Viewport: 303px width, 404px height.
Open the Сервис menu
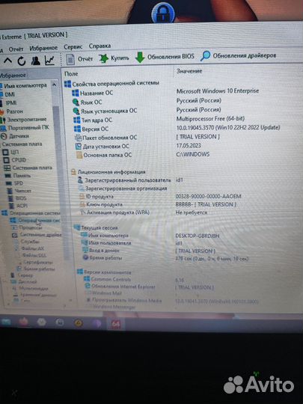click(x=73, y=47)
